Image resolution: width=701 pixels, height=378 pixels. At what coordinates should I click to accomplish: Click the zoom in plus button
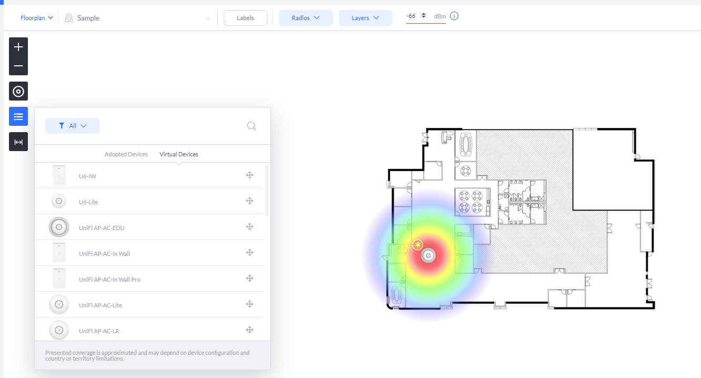point(18,47)
